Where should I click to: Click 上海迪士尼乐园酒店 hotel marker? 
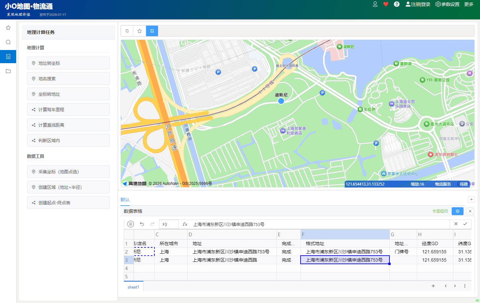point(391,104)
